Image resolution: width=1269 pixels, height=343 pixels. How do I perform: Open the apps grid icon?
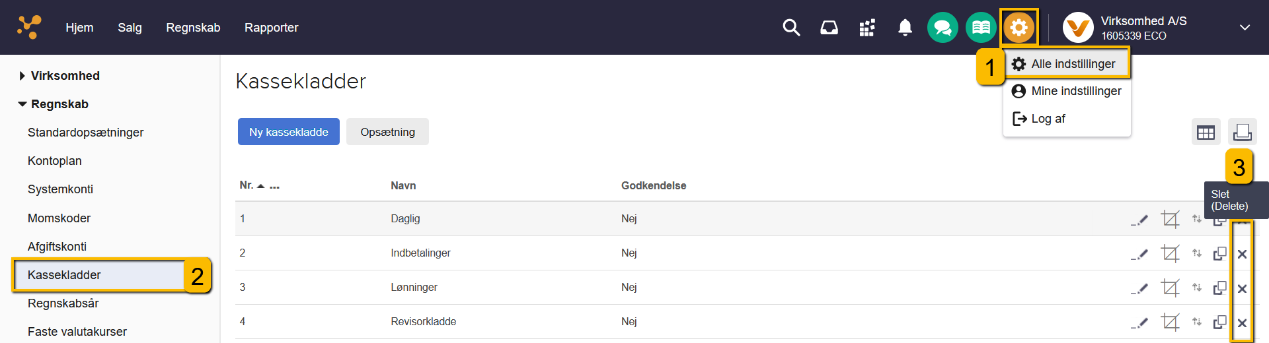[867, 28]
